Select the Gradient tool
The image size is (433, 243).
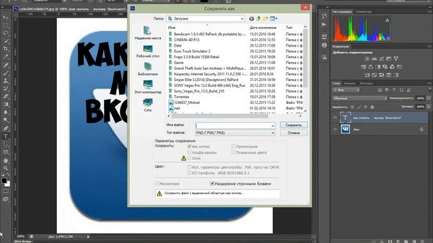click(x=5, y=105)
